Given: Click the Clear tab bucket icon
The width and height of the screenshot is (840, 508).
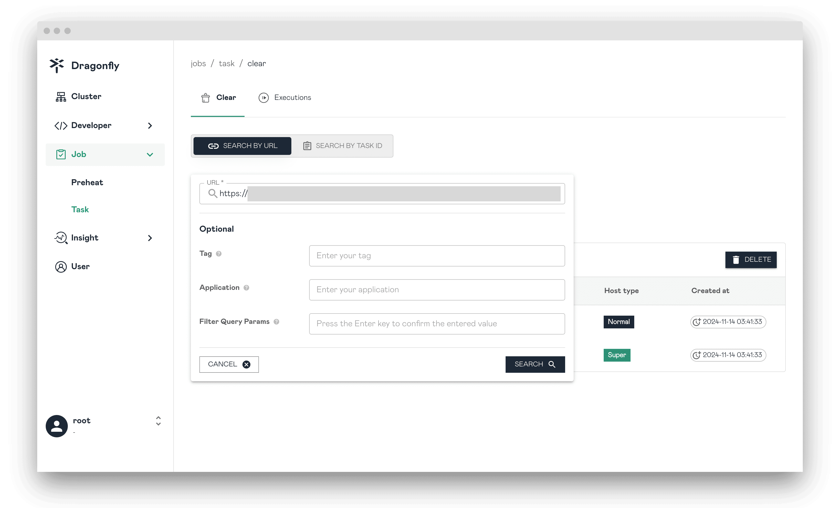Looking at the screenshot, I should pos(205,98).
